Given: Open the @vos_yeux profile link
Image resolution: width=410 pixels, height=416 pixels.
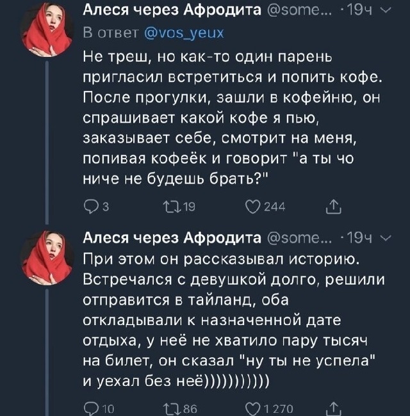Looking at the screenshot, I should (184, 33).
